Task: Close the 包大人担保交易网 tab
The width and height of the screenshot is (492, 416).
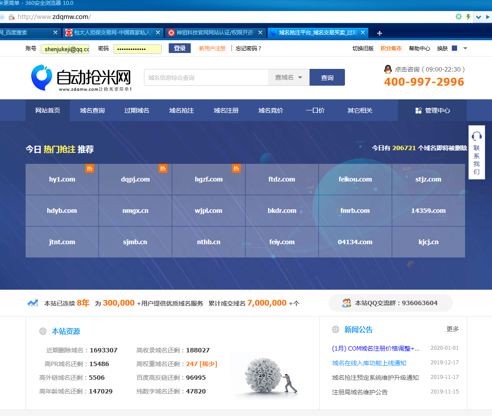Action: click(157, 32)
